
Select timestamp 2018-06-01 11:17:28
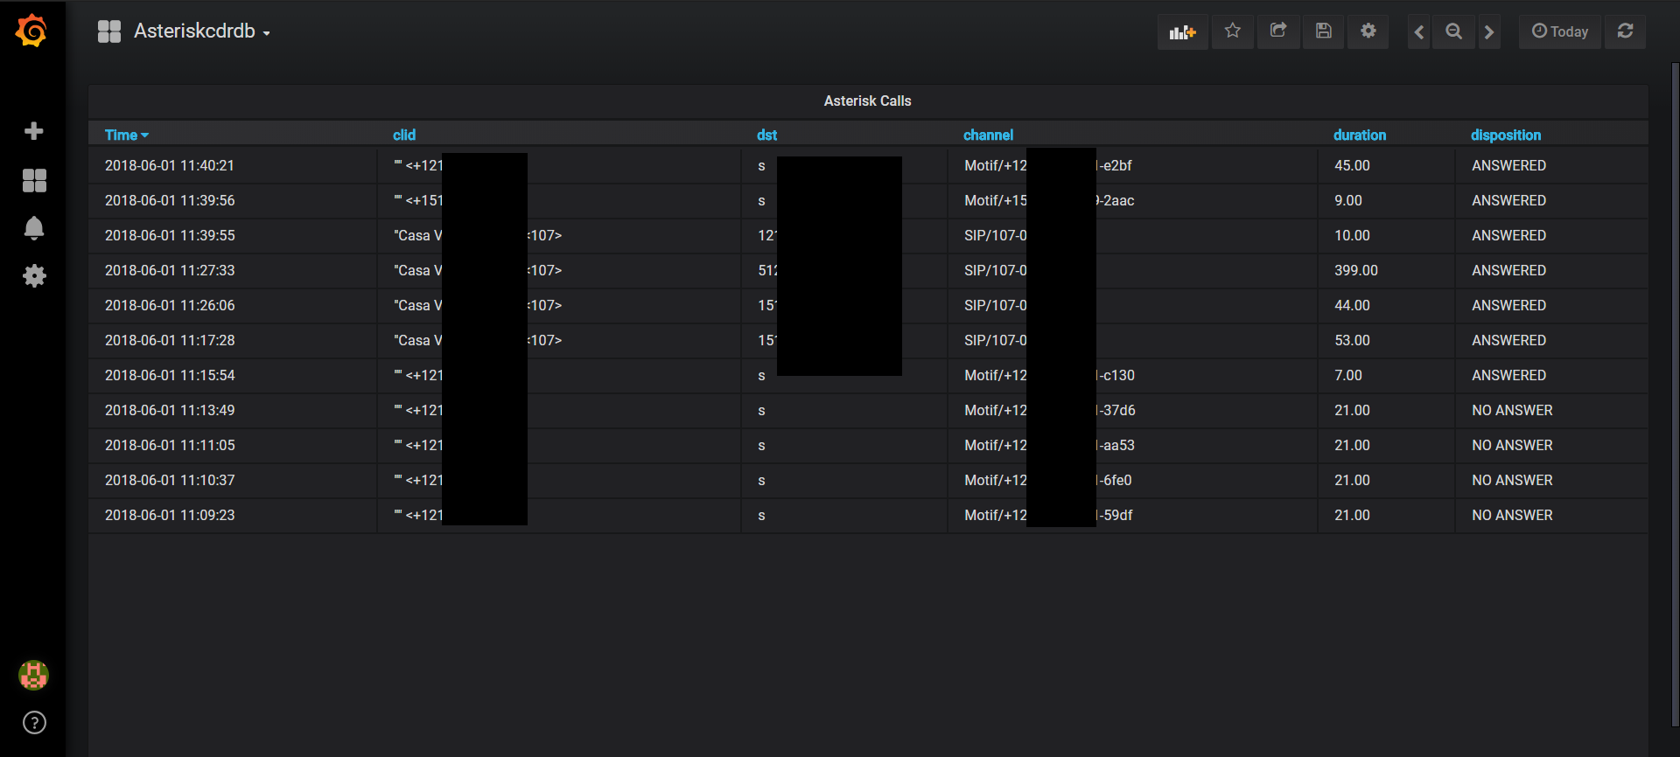pyautogui.click(x=170, y=341)
